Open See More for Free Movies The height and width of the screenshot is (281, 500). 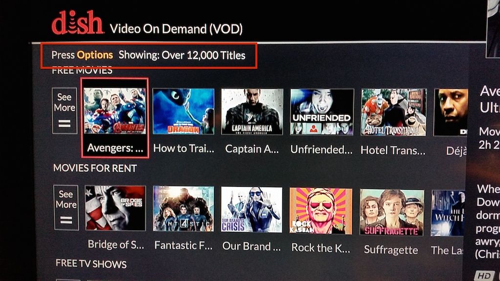(x=65, y=111)
